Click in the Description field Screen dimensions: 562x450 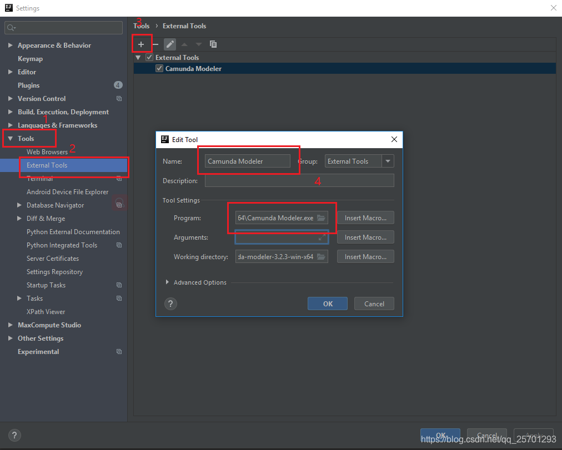click(299, 180)
